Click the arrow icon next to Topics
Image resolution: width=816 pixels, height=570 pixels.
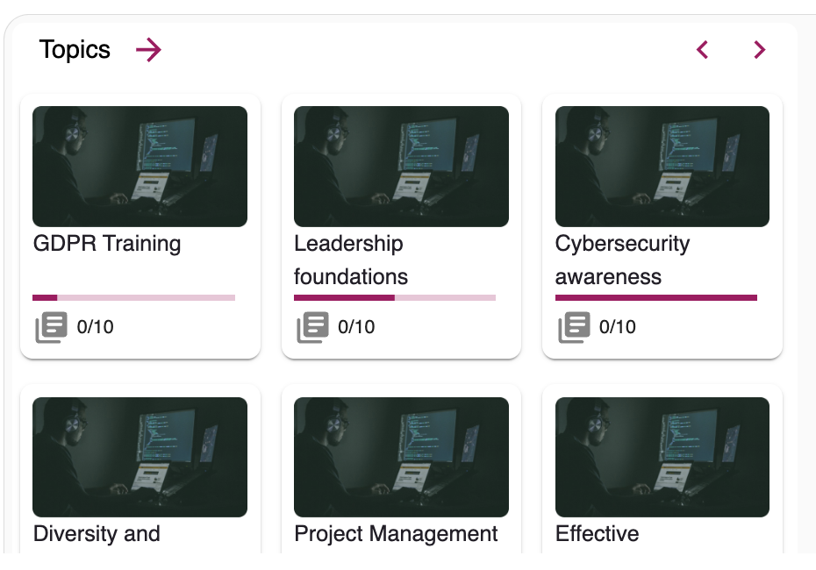point(148,50)
